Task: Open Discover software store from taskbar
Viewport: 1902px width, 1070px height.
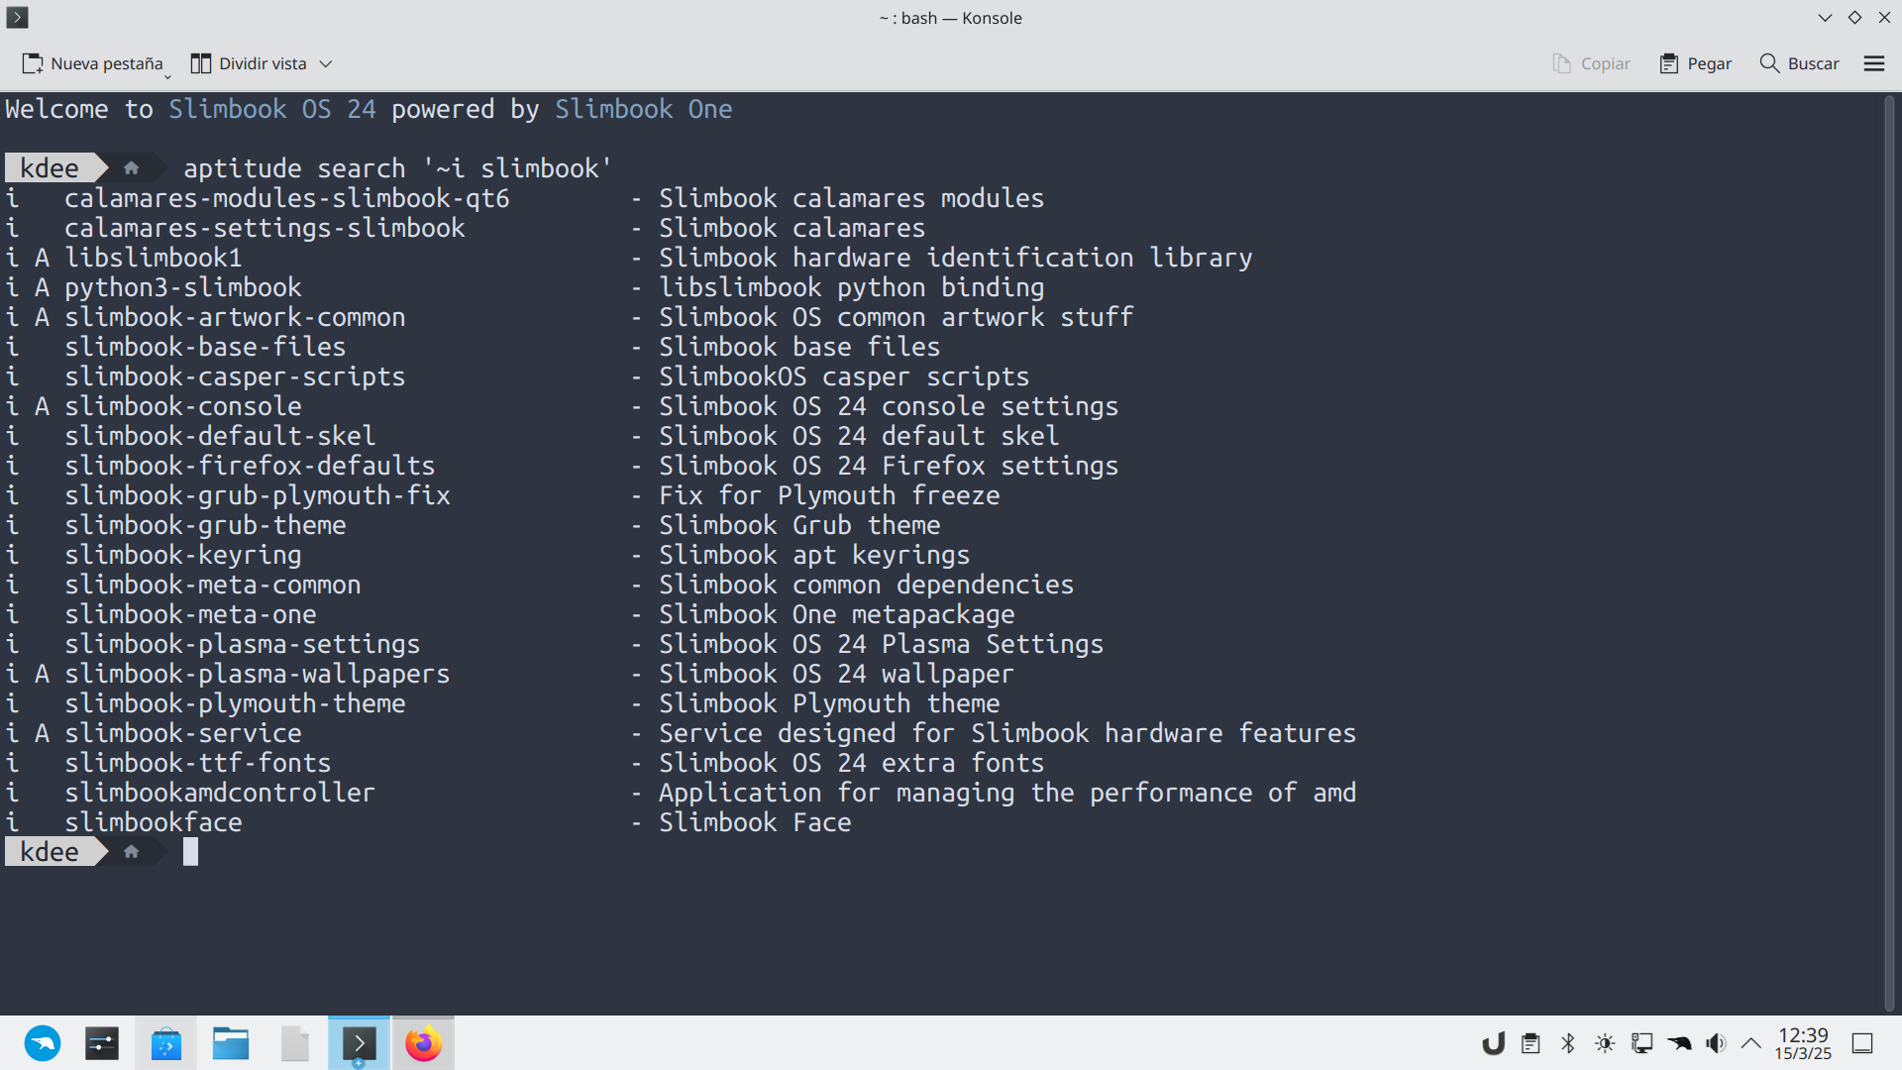Action: point(166,1043)
